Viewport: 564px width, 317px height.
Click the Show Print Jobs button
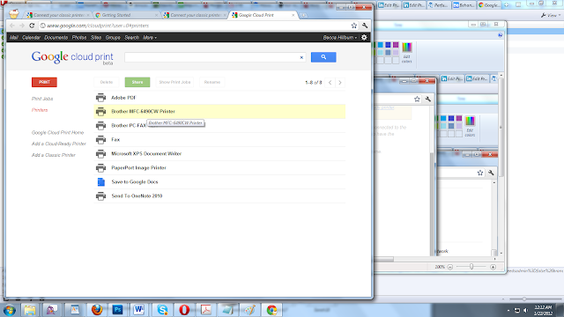174,82
